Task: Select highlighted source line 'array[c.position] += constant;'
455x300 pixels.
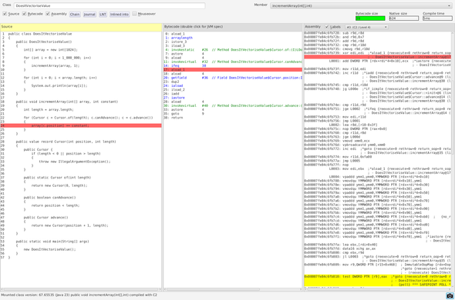Action: (81, 125)
